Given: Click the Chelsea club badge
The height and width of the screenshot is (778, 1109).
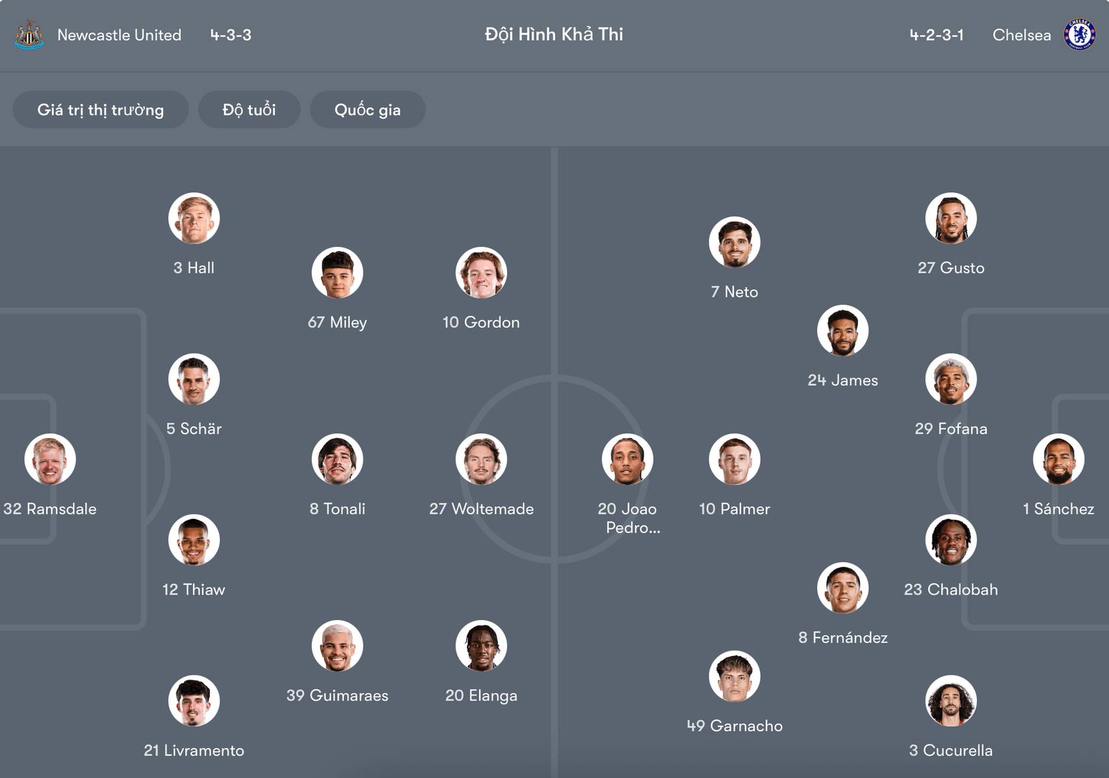Looking at the screenshot, I should [1080, 34].
